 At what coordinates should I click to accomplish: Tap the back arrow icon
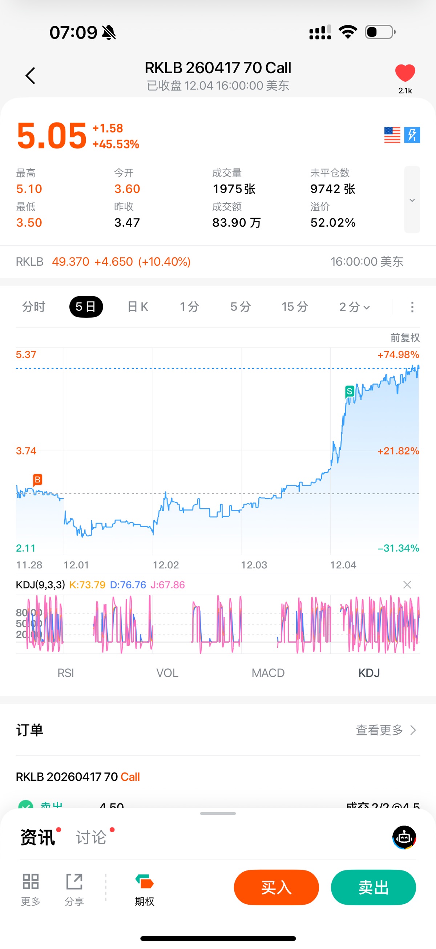[31, 76]
